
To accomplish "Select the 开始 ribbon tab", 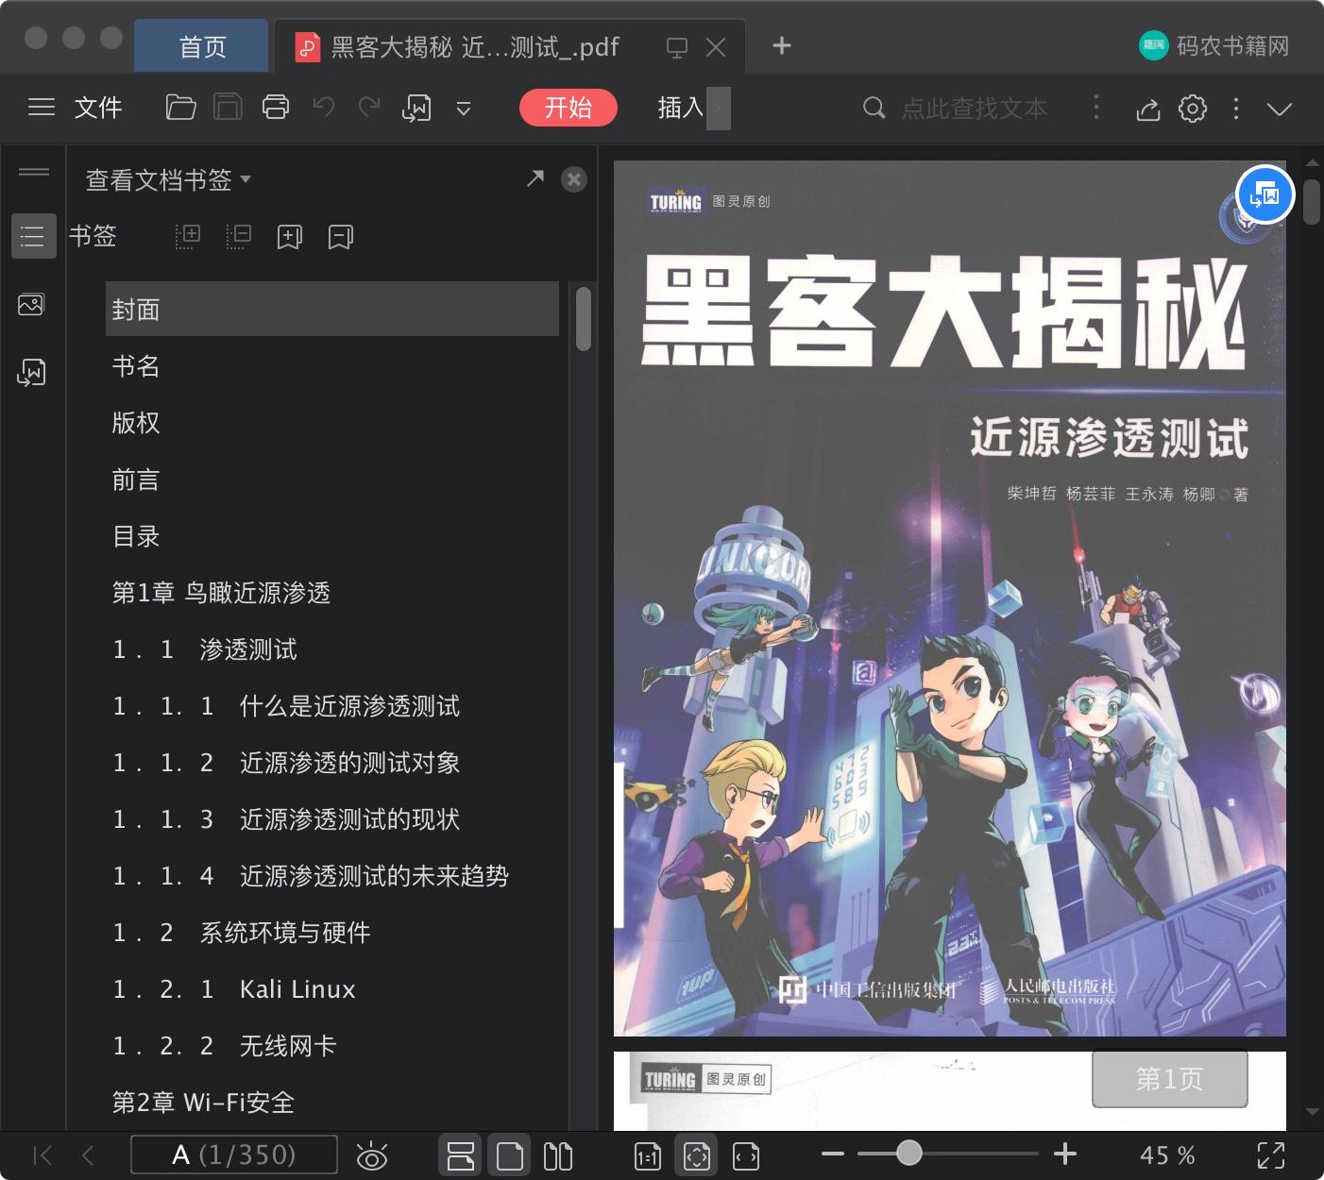I will (x=569, y=108).
